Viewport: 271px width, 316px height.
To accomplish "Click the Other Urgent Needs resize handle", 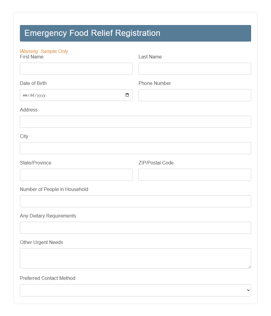I will point(250,267).
